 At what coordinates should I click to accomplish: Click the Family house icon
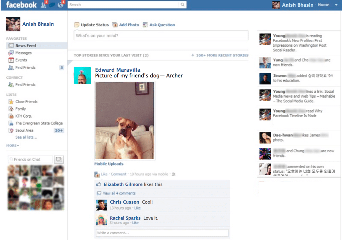(11, 109)
